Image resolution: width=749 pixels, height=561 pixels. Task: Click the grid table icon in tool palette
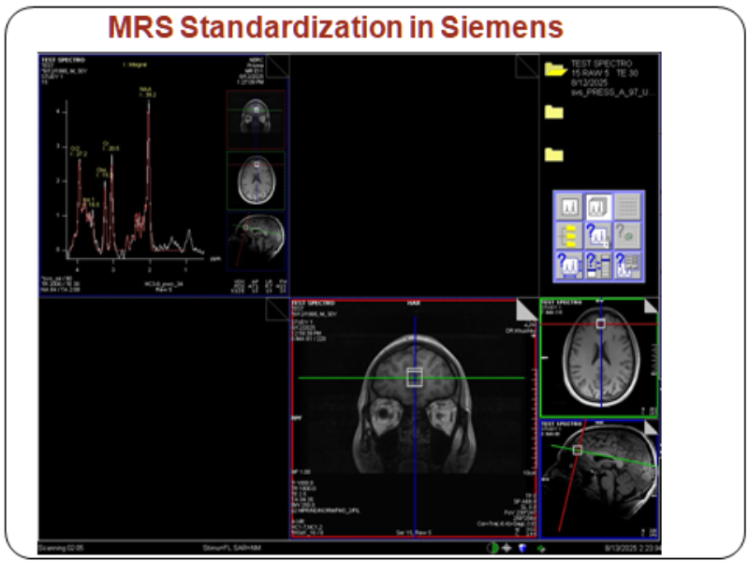click(628, 207)
